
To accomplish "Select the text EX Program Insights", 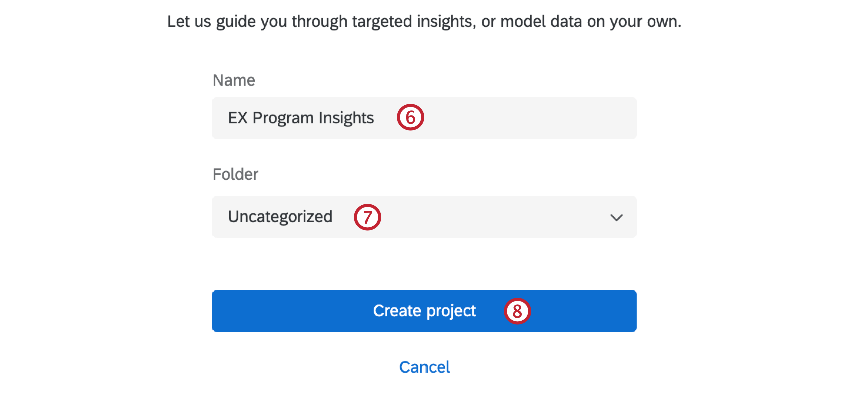I will (301, 118).
